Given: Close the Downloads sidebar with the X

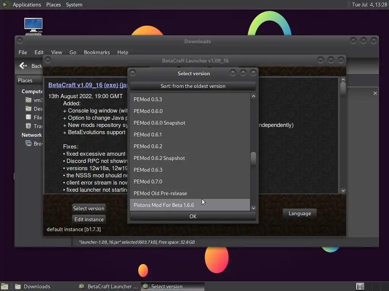Looking at the screenshot, I should pos(375,93).
